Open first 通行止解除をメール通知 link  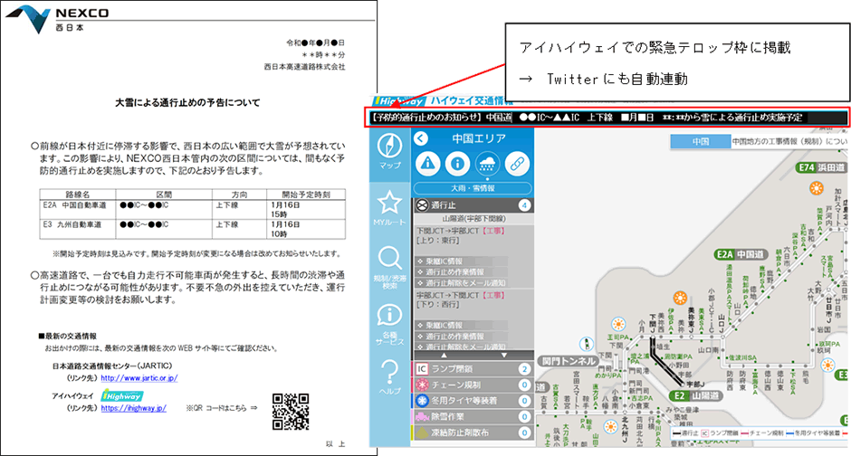click(x=461, y=283)
